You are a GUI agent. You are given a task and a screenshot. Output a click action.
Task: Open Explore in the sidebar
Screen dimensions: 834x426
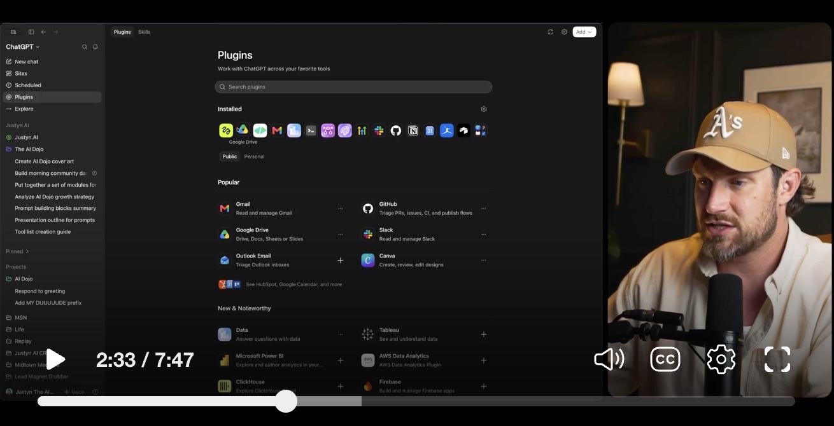52,109
